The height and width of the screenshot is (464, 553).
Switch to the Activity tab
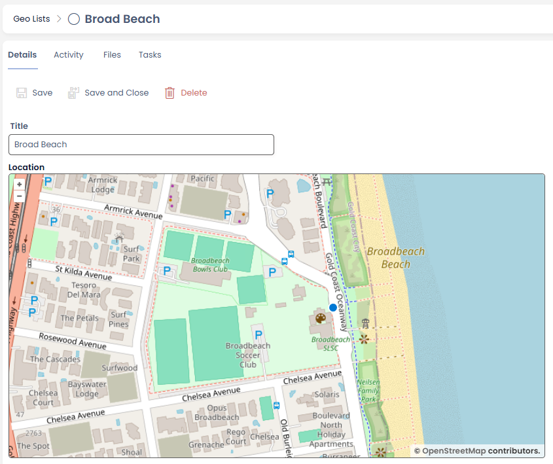[x=68, y=55]
